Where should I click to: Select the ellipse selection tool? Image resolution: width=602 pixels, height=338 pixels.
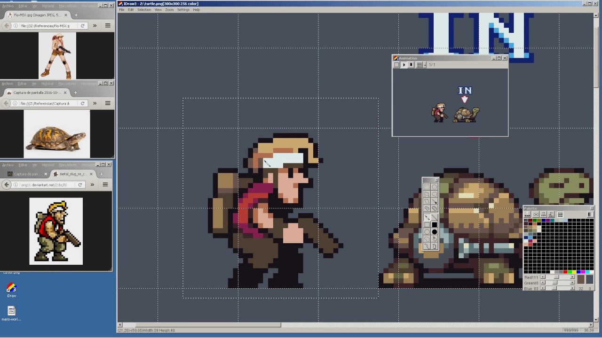point(435,187)
